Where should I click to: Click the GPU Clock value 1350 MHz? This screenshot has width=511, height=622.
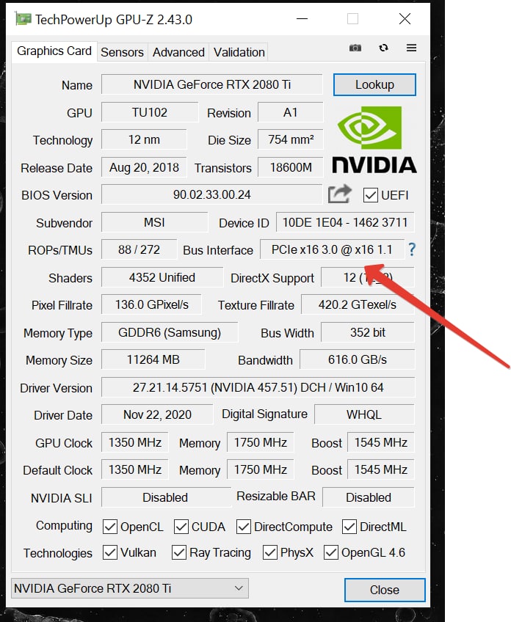(135, 442)
